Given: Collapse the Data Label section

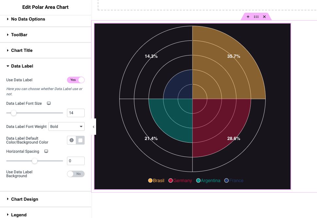Looking at the screenshot, I should coord(22,66).
